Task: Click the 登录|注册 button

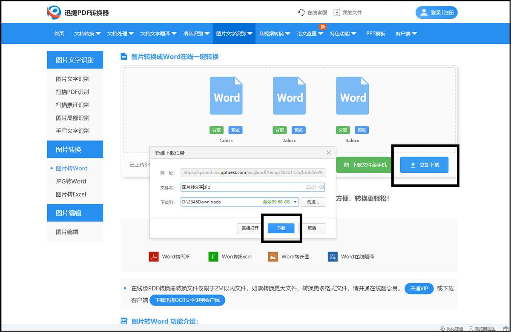Action: click(436, 12)
